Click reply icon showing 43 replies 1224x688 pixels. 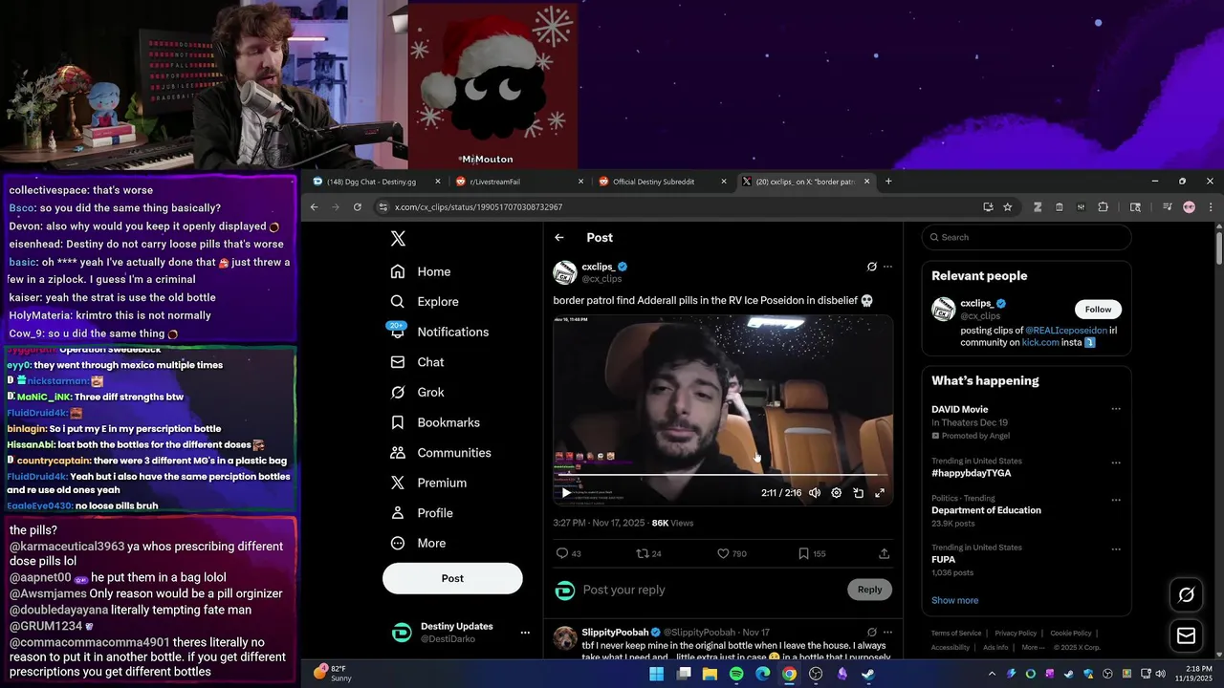(562, 553)
